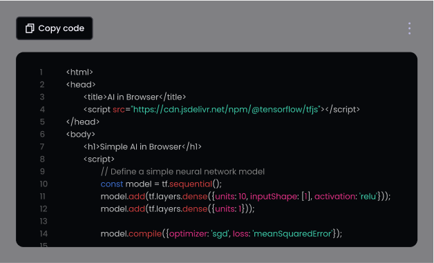Click the 'sgd' optimizer string

(220, 234)
